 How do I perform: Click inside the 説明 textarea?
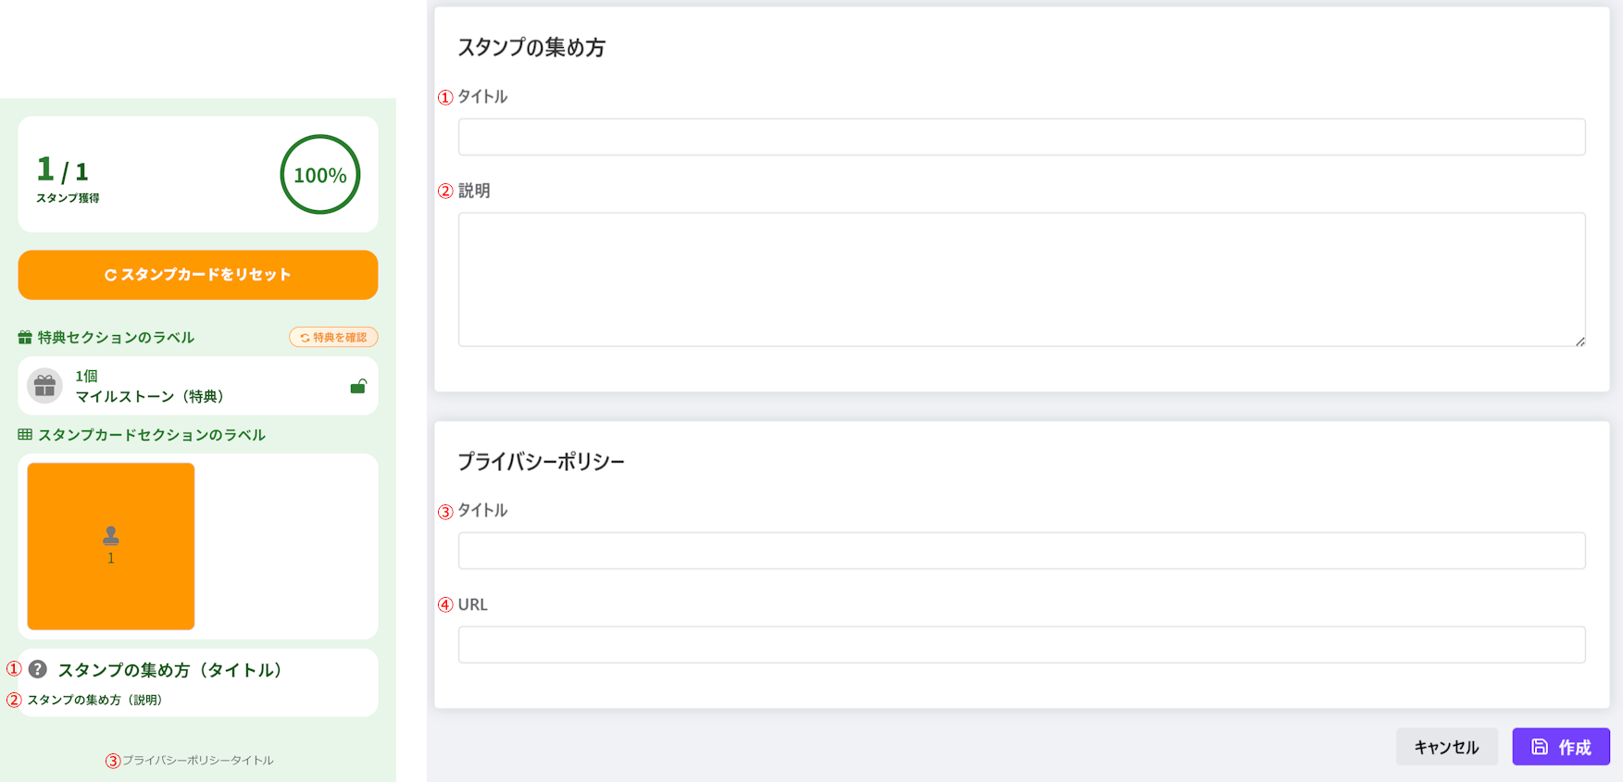[1021, 278]
